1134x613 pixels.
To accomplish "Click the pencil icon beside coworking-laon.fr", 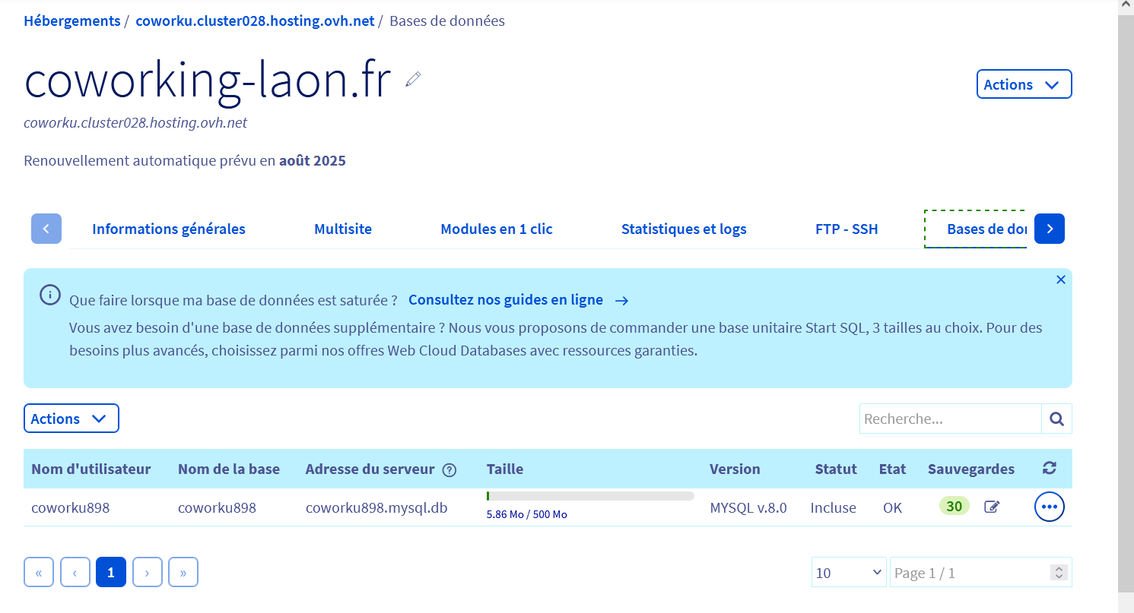I will 413,79.
